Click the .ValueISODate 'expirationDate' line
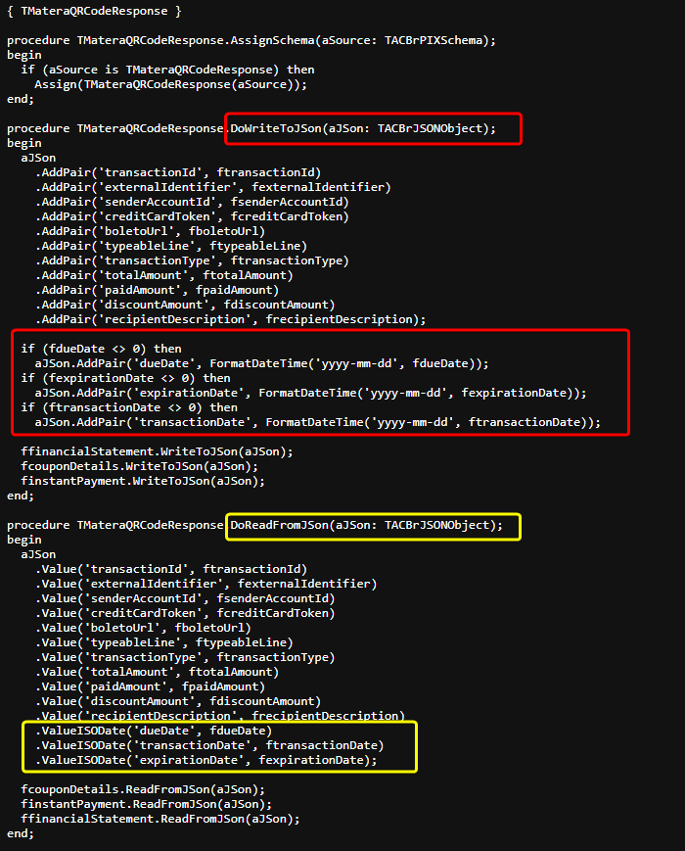Image resolution: width=685 pixels, height=851 pixels. (x=206, y=760)
